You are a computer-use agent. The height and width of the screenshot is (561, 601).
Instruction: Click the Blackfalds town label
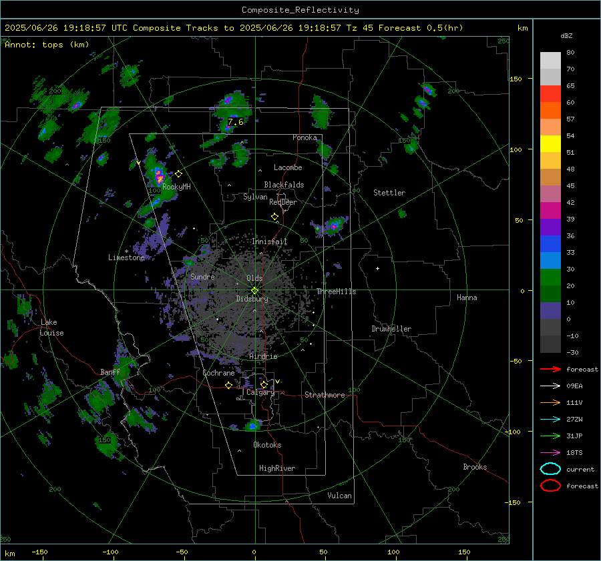(284, 185)
